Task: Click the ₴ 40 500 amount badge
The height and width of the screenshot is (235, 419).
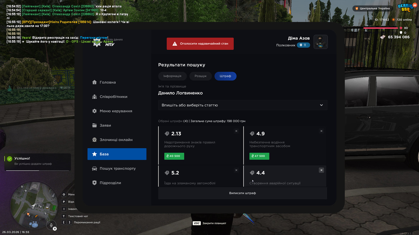Action: coord(174,156)
